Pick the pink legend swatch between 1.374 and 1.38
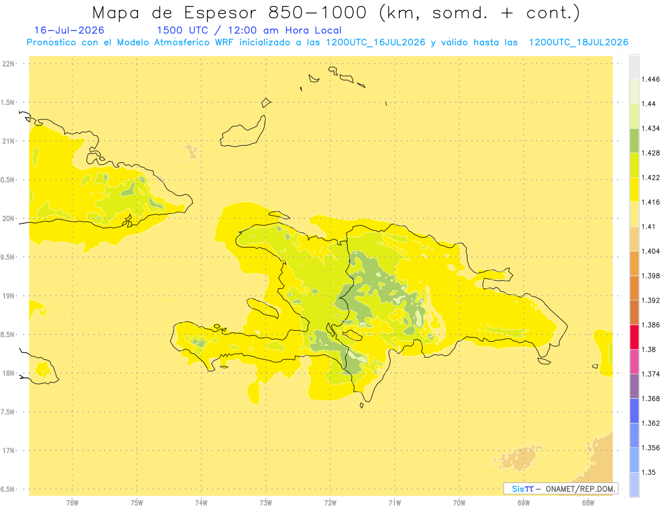The image size is (660, 510). tap(634, 362)
